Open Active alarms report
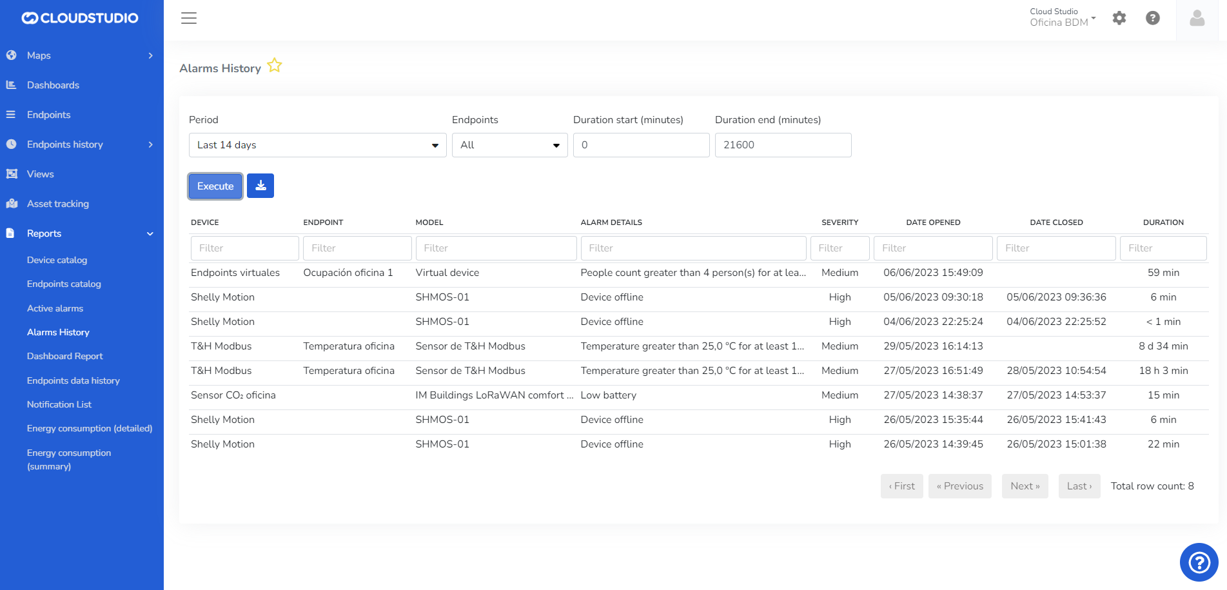Image resolution: width=1227 pixels, height=590 pixels. point(55,308)
